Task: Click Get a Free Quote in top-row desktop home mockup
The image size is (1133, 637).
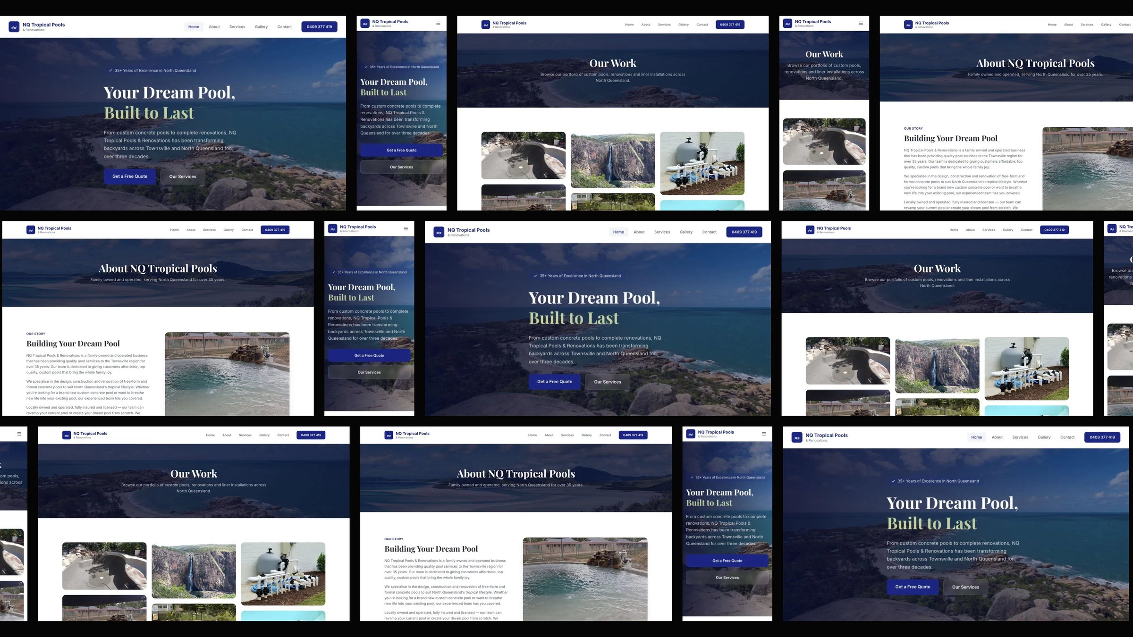Action: coord(130,176)
